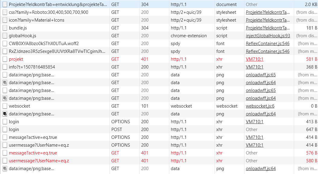Click the script icon next to bundle.js

click(4, 28)
